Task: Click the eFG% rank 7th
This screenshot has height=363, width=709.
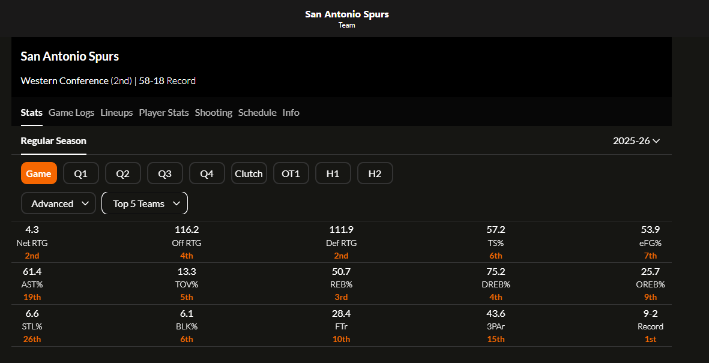Action: click(650, 256)
